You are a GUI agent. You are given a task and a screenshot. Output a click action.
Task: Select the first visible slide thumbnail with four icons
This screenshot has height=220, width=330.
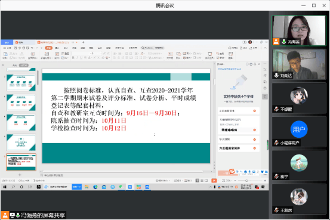21,83
